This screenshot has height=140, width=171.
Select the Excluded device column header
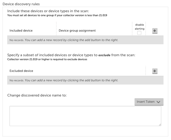click(x=21, y=71)
